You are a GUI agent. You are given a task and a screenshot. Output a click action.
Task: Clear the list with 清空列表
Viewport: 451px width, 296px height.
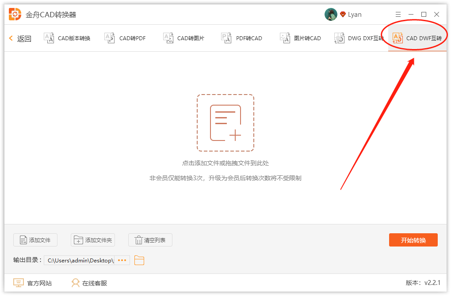click(x=150, y=240)
